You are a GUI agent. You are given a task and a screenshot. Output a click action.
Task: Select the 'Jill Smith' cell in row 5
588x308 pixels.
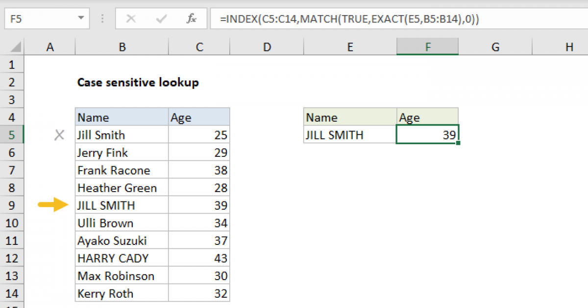click(122, 135)
